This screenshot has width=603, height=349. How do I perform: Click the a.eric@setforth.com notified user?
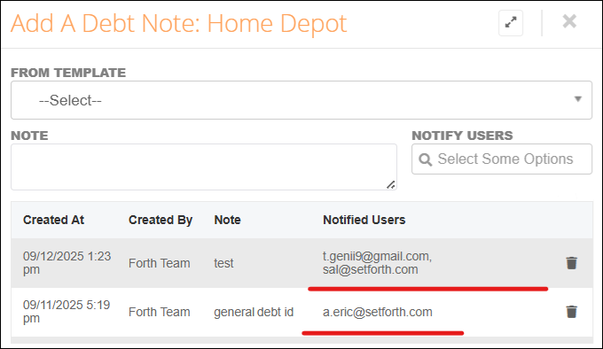click(377, 312)
